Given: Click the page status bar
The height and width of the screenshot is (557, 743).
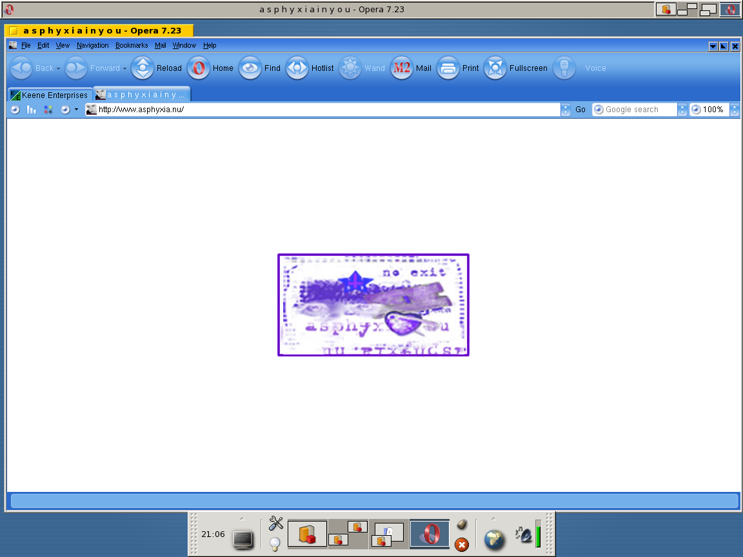Looking at the screenshot, I should tap(374, 501).
